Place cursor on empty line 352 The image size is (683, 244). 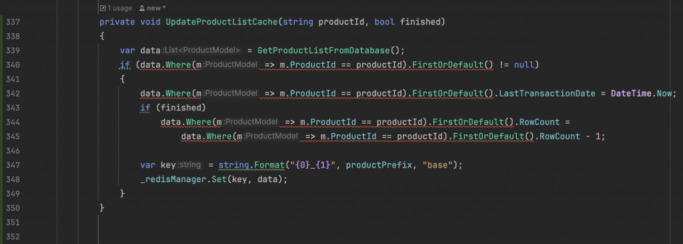pos(305,237)
